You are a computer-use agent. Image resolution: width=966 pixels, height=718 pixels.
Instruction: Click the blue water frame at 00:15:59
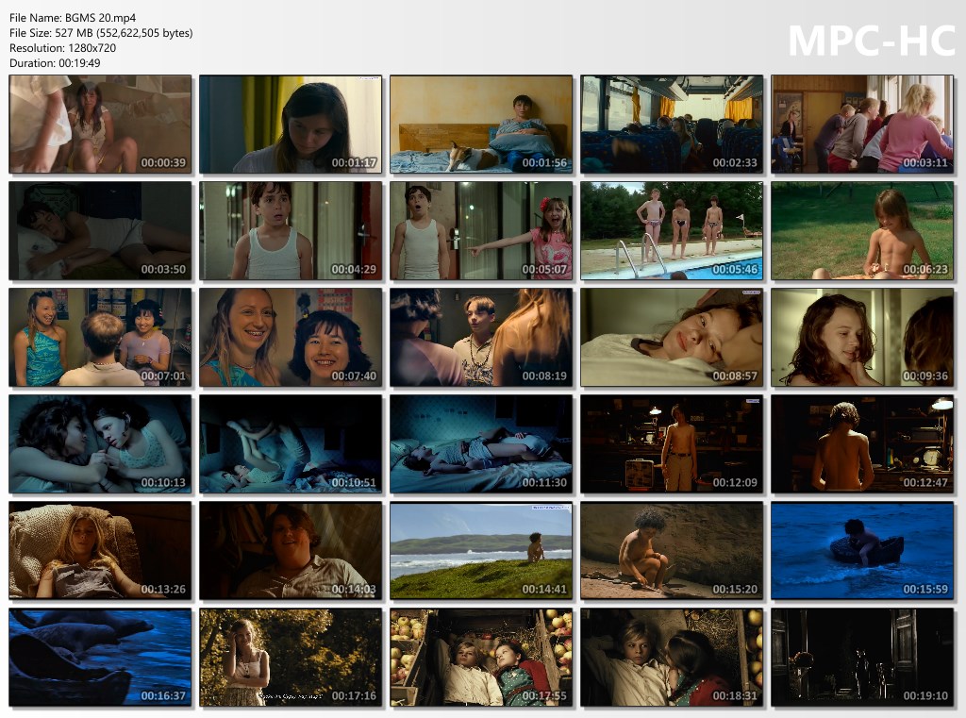pyautogui.click(x=862, y=551)
